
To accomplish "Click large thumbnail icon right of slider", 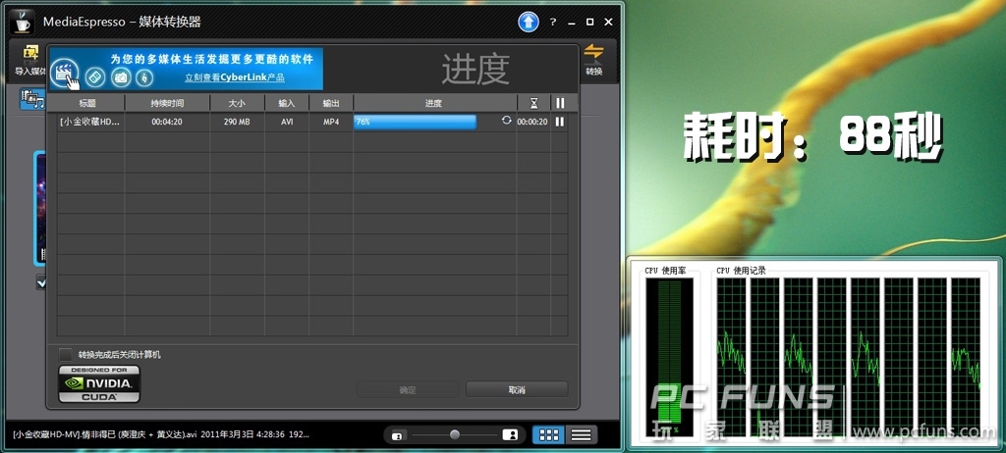I will point(510,434).
